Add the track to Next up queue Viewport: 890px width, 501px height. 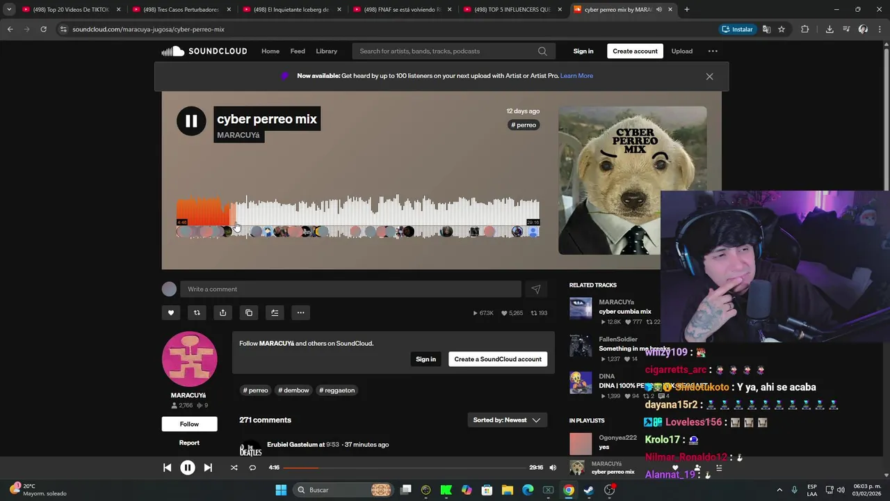click(275, 312)
